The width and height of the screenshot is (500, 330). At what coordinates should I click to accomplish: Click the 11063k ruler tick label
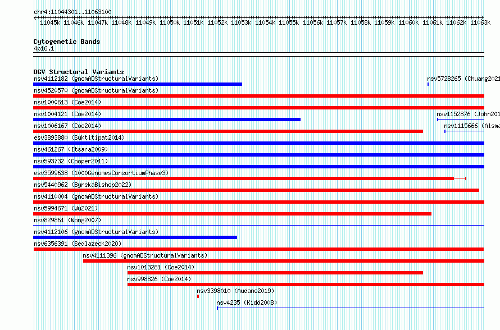[x=480, y=22]
